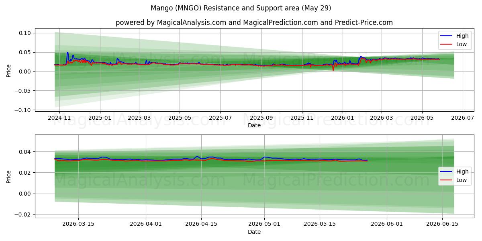Click the '2026-01' date tick label
The width and height of the screenshot is (482, 241).
(x=343, y=118)
